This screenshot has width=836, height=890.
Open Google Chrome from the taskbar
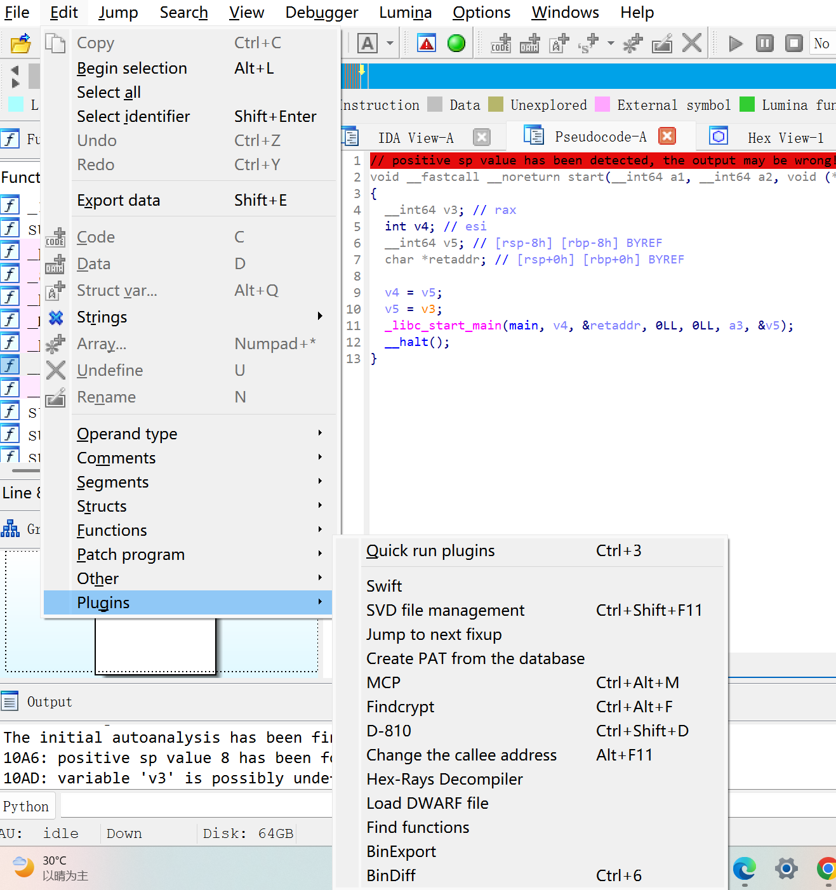827,868
